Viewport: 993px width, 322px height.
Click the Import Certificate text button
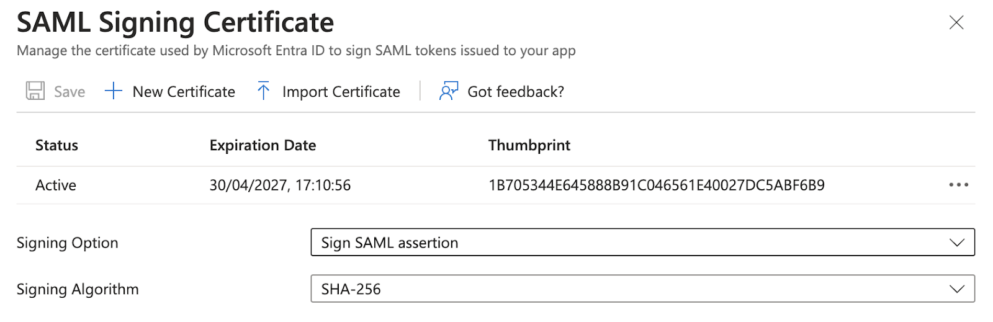341,92
